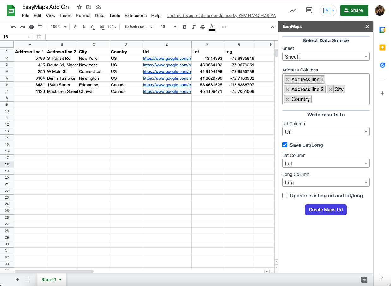Open the Data menu

(x=100, y=16)
